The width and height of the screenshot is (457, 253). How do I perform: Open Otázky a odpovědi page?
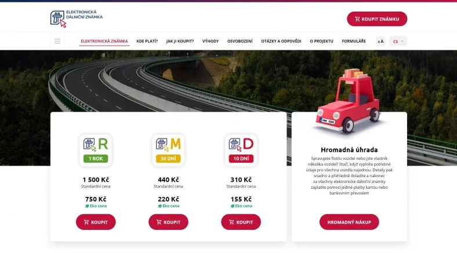[x=281, y=41]
